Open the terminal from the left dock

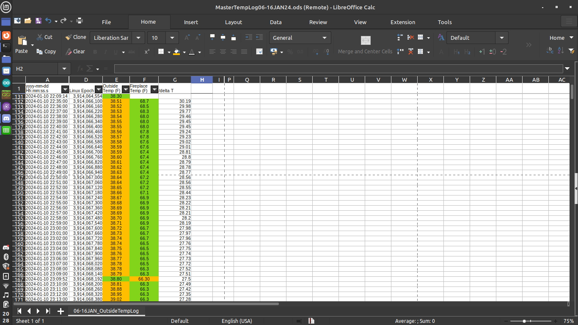(6, 47)
